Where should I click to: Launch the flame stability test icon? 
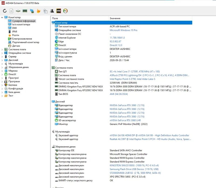(39, 11)
